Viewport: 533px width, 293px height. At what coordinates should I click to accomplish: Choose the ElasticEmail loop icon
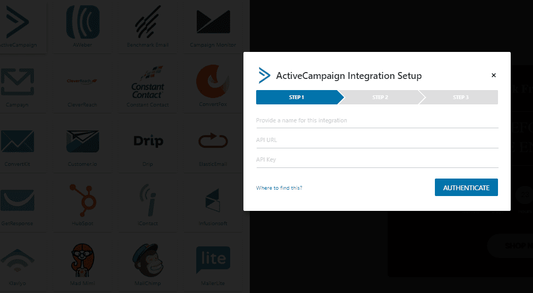pyautogui.click(x=213, y=140)
